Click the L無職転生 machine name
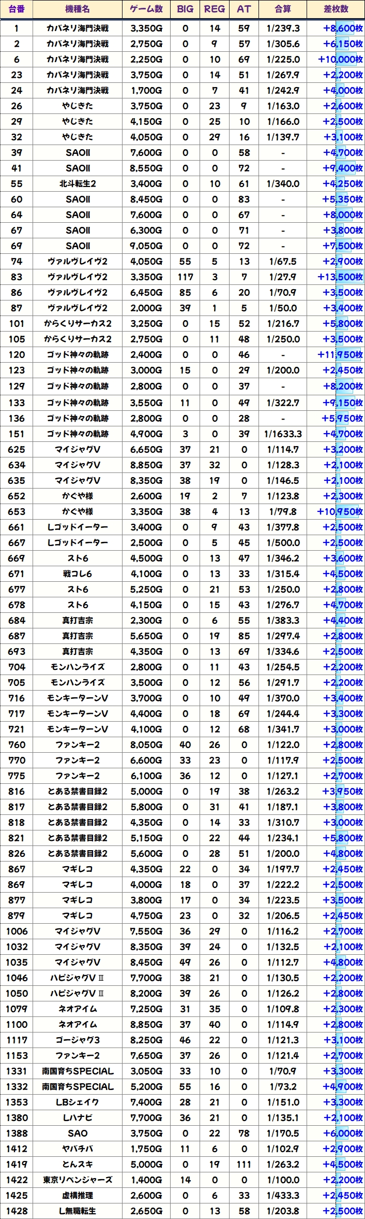The image size is (365, 1219). click(78, 1211)
